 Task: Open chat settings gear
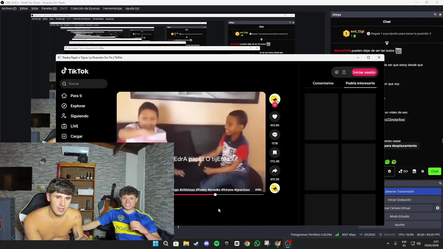tap(423, 171)
